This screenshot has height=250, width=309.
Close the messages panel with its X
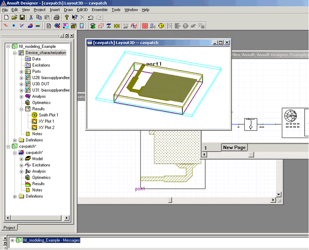coord(5,239)
